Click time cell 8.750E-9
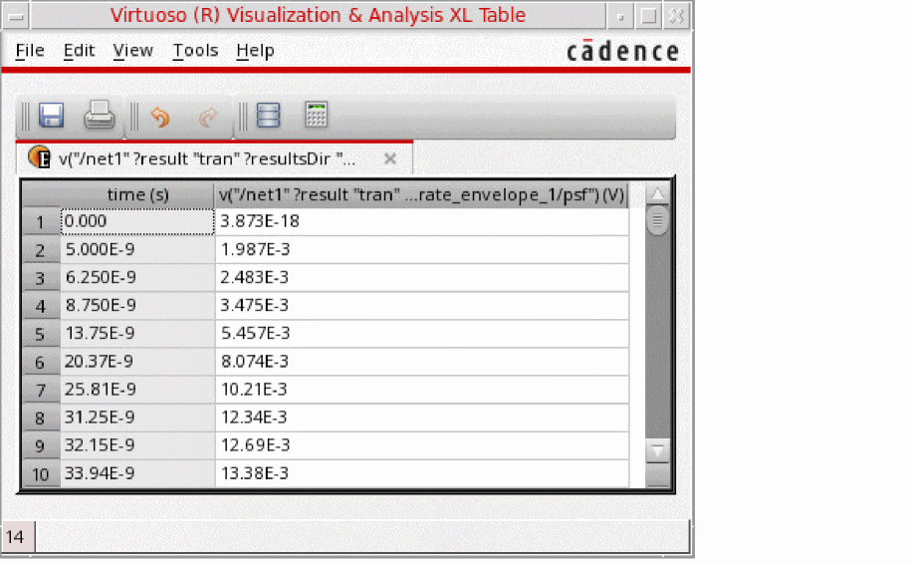 (x=137, y=306)
